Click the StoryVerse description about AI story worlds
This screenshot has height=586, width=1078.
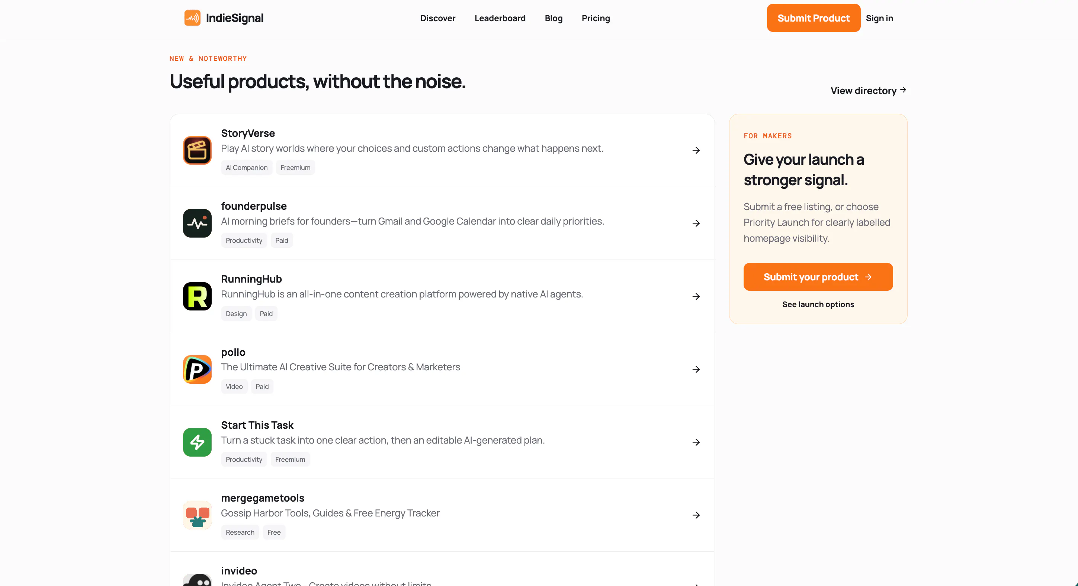pos(412,148)
